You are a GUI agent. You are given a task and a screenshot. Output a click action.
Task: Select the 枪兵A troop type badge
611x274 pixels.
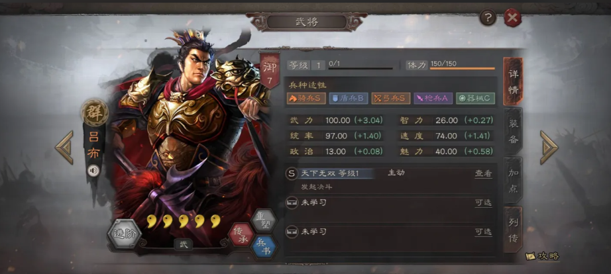pos(433,98)
